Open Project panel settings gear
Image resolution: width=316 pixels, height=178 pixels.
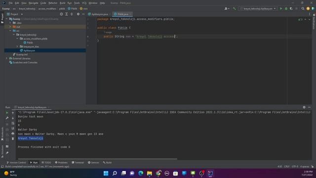[78, 14]
